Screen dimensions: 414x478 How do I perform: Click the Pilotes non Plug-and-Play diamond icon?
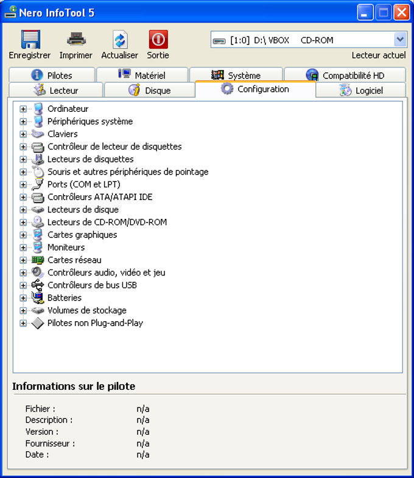38,323
